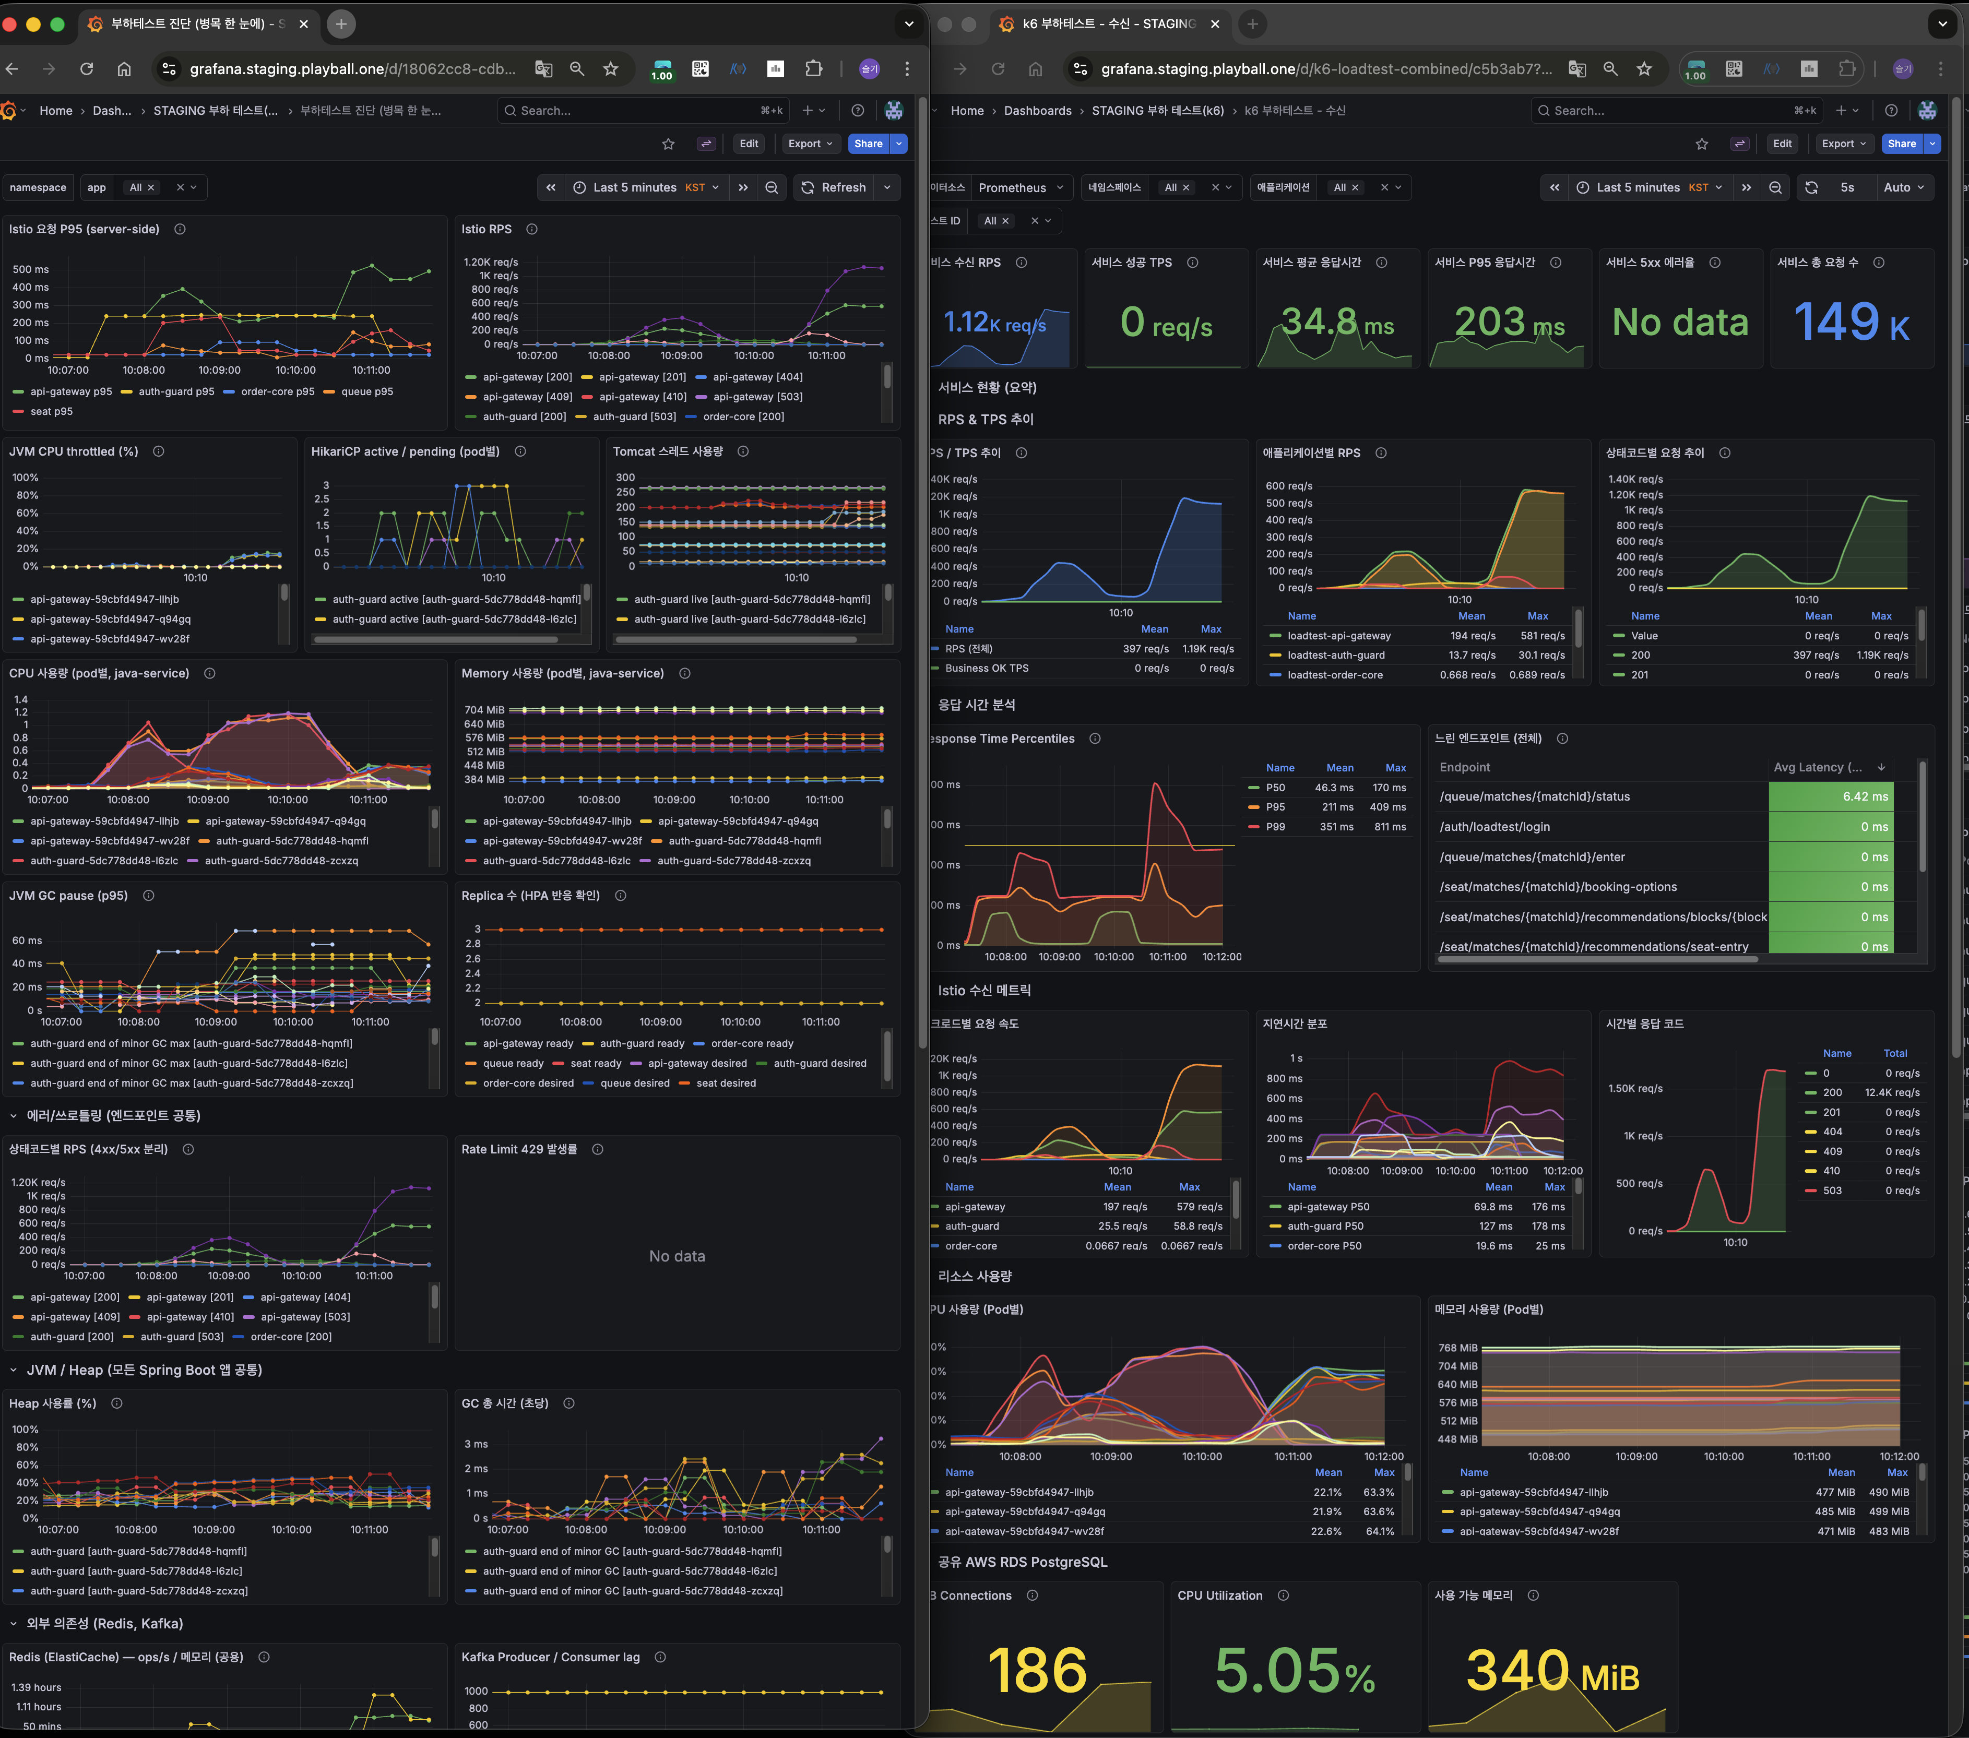Toggle P99 series in Response Time legend
The image size is (1969, 1738).
(x=1274, y=827)
